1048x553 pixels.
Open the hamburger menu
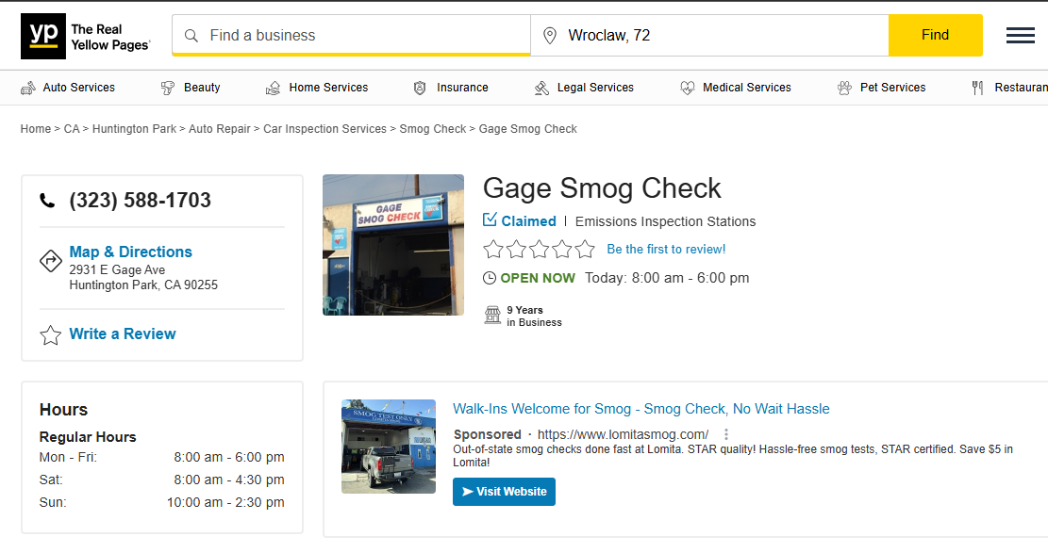[x=1020, y=36]
